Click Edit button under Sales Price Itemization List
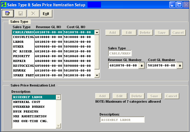The image size is (190, 132). click(120, 96)
